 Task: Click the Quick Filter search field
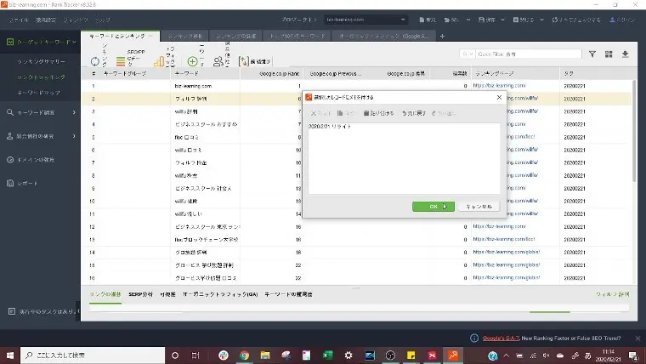(x=527, y=54)
